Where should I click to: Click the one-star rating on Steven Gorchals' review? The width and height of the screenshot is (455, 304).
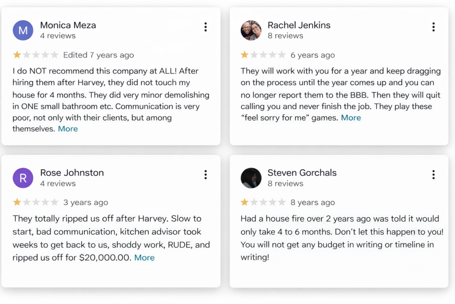point(245,203)
